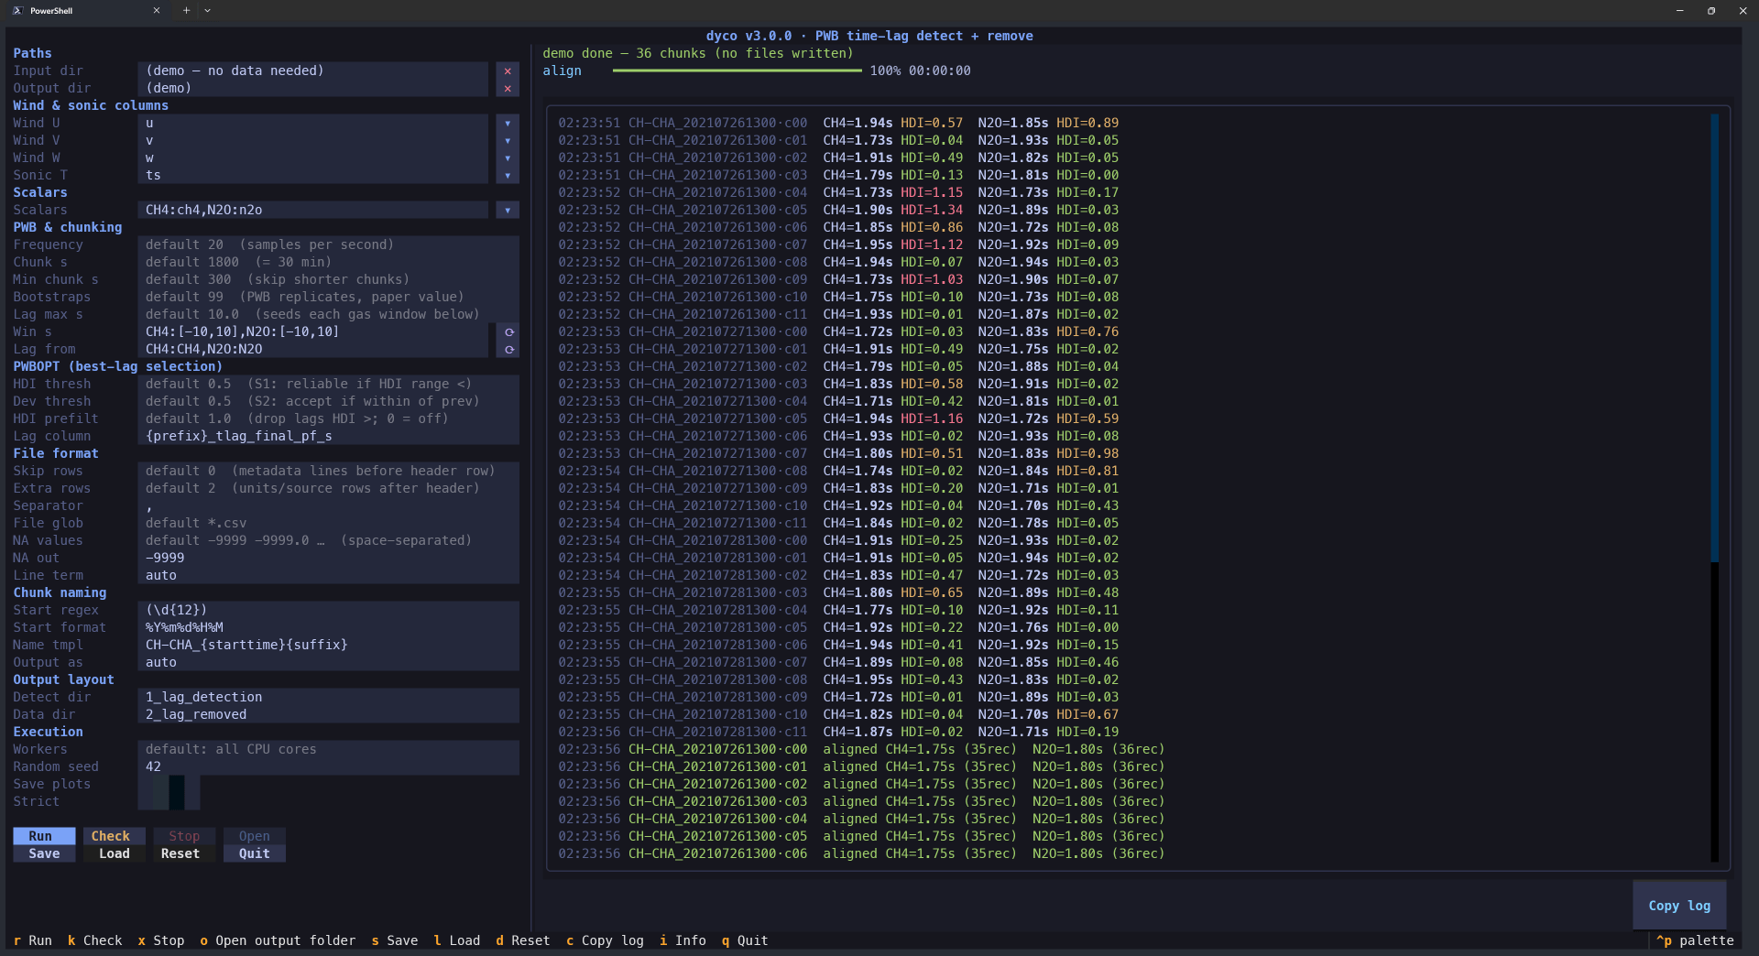Click the Run button
The width and height of the screenshot is (1759, 956).
44,836
